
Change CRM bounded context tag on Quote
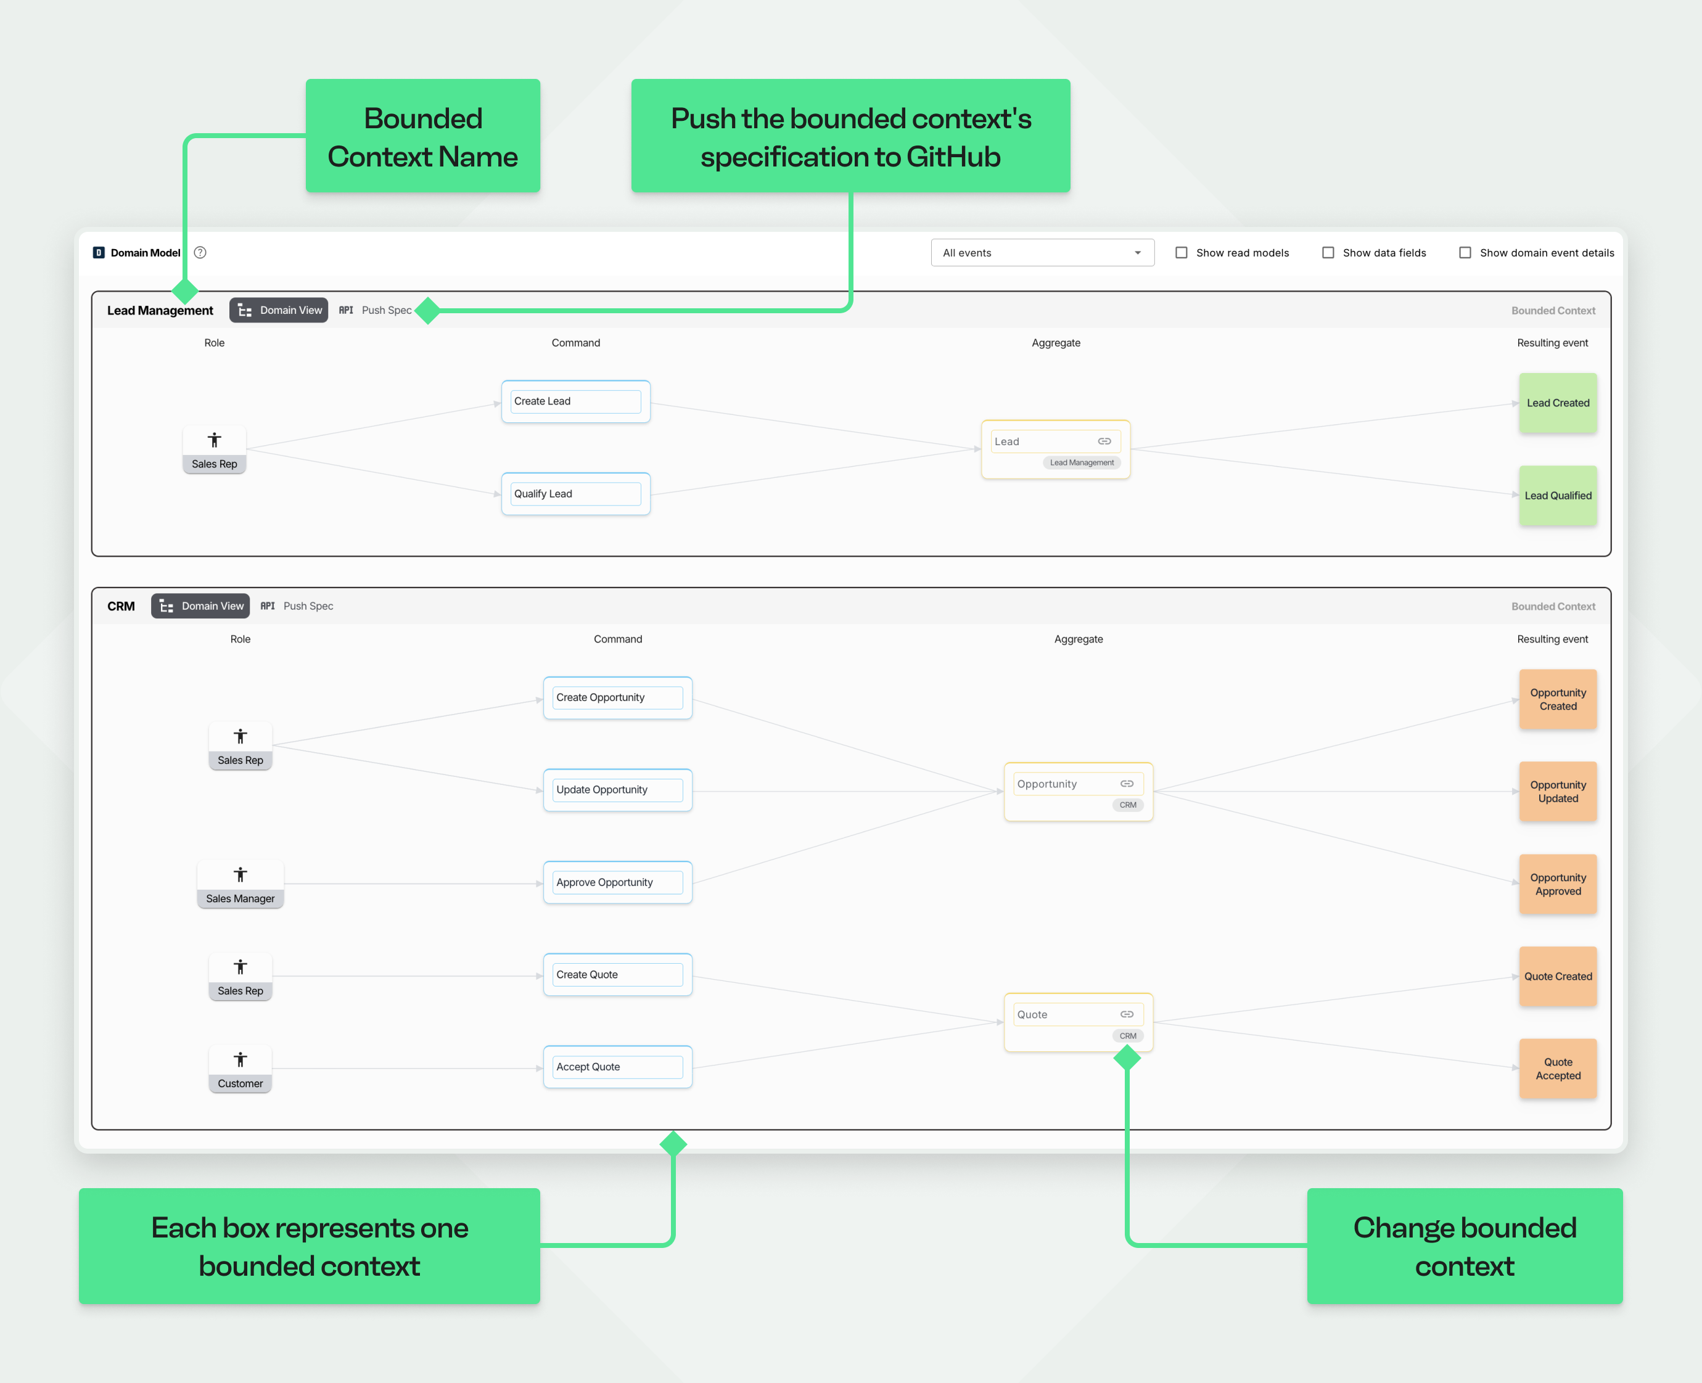[1127, 1036]
